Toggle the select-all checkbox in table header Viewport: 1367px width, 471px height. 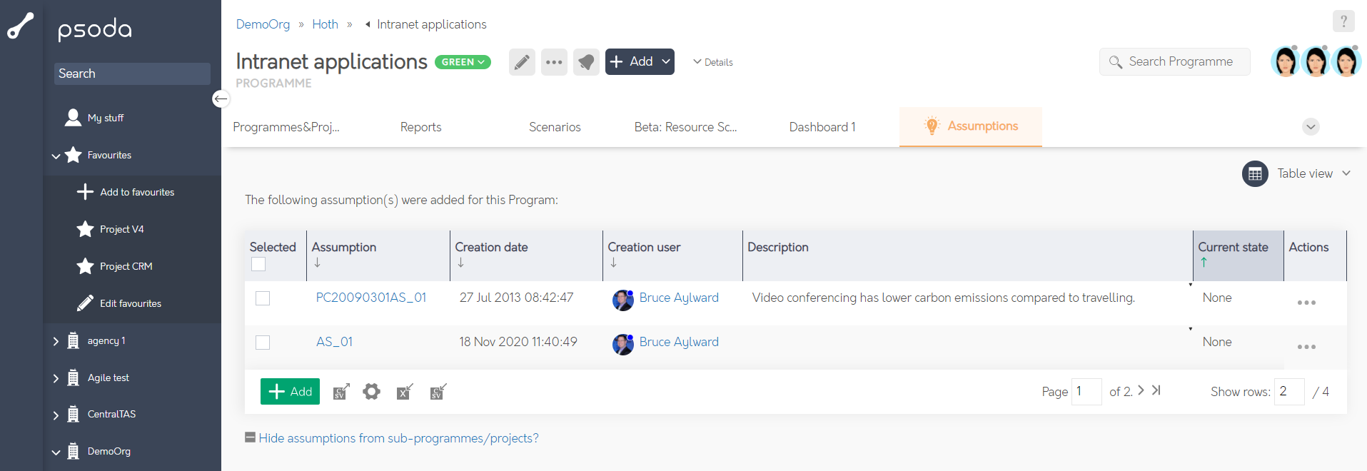pos(258,264)
